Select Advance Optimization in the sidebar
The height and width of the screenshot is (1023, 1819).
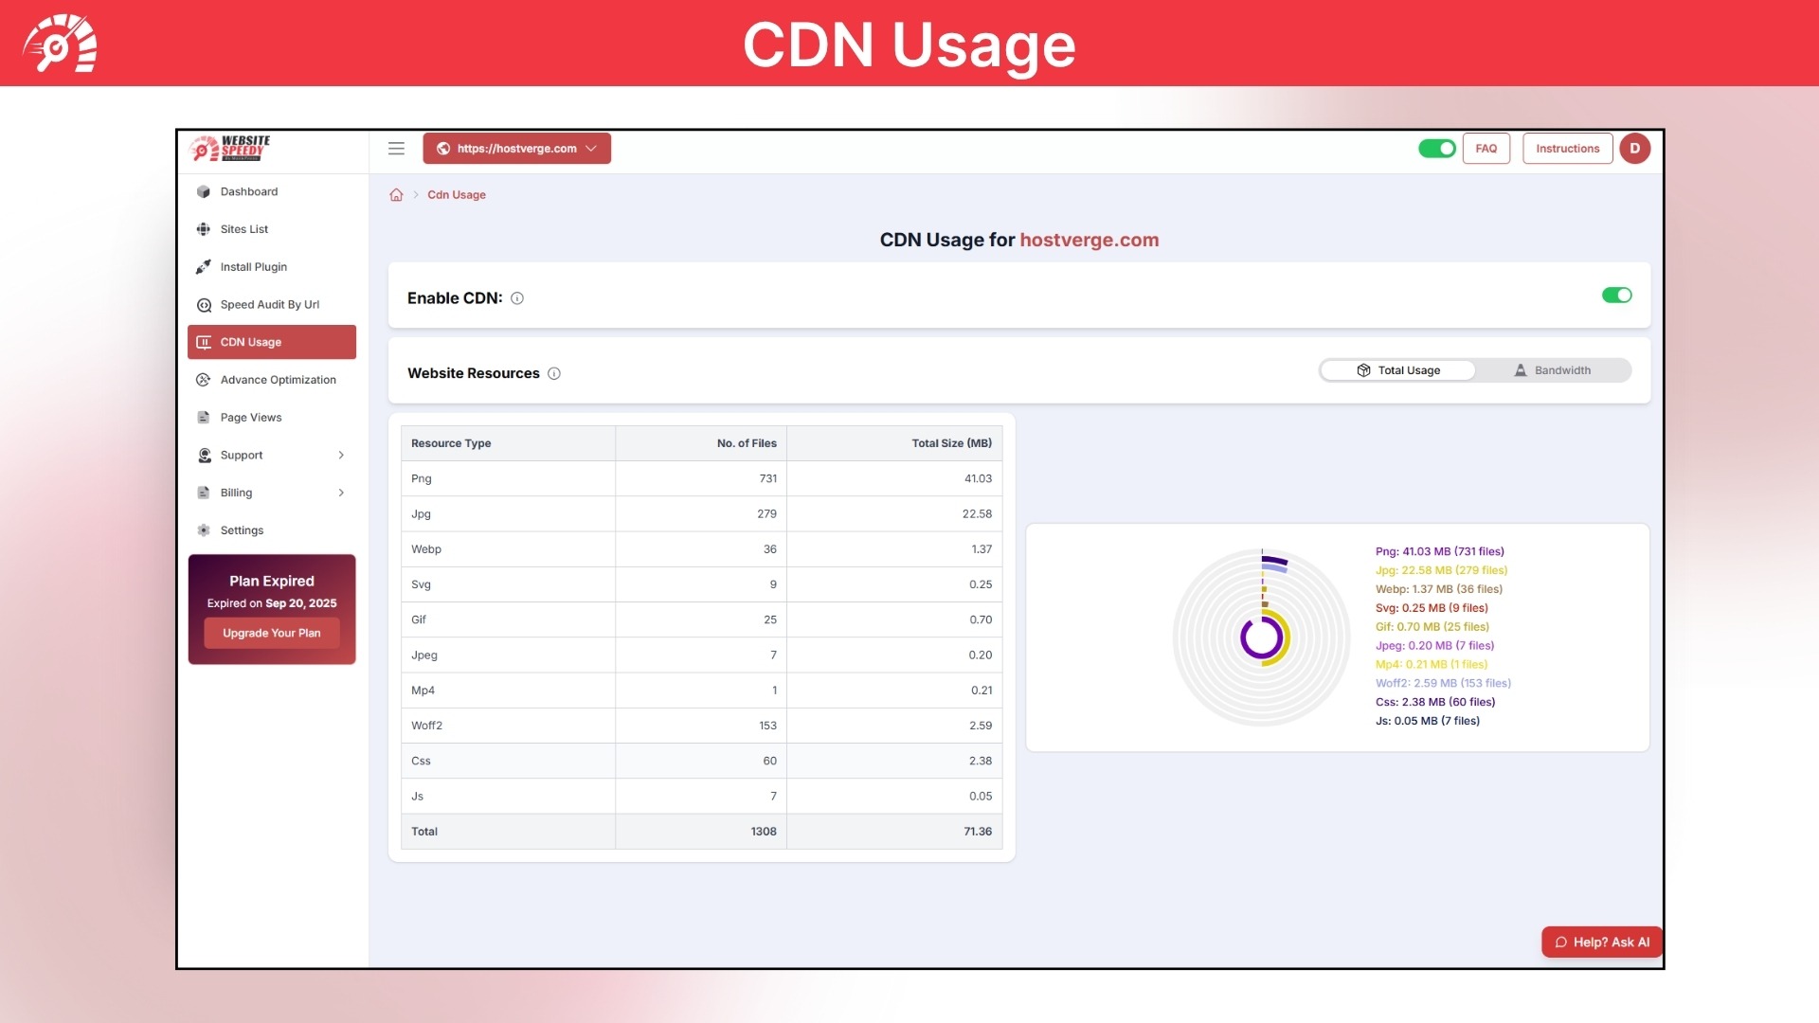coord(277,379)
